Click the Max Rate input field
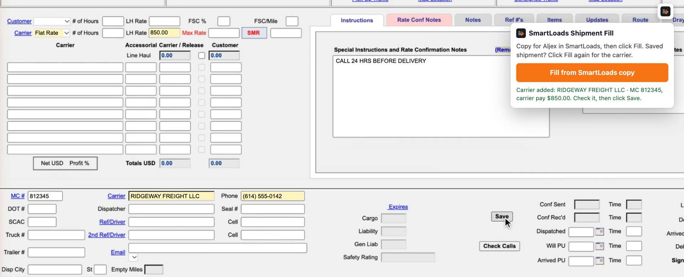 coord(224,33)
